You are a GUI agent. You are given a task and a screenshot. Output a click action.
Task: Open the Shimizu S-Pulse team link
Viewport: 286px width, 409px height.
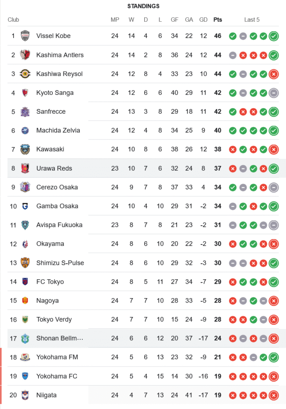pyautogui.click(x=60, y=263)
